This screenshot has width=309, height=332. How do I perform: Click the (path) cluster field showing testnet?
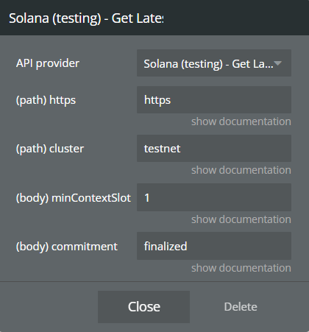click(x=214, y=148)
